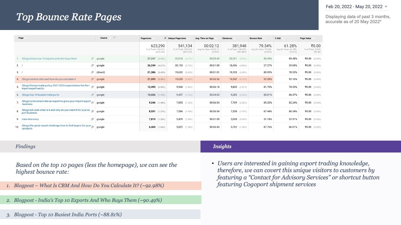
Task: Sort by Entrances column header
Action: 227,38
